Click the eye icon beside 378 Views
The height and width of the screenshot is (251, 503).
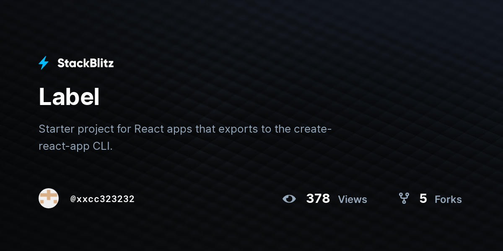click(x=289, y=199)
